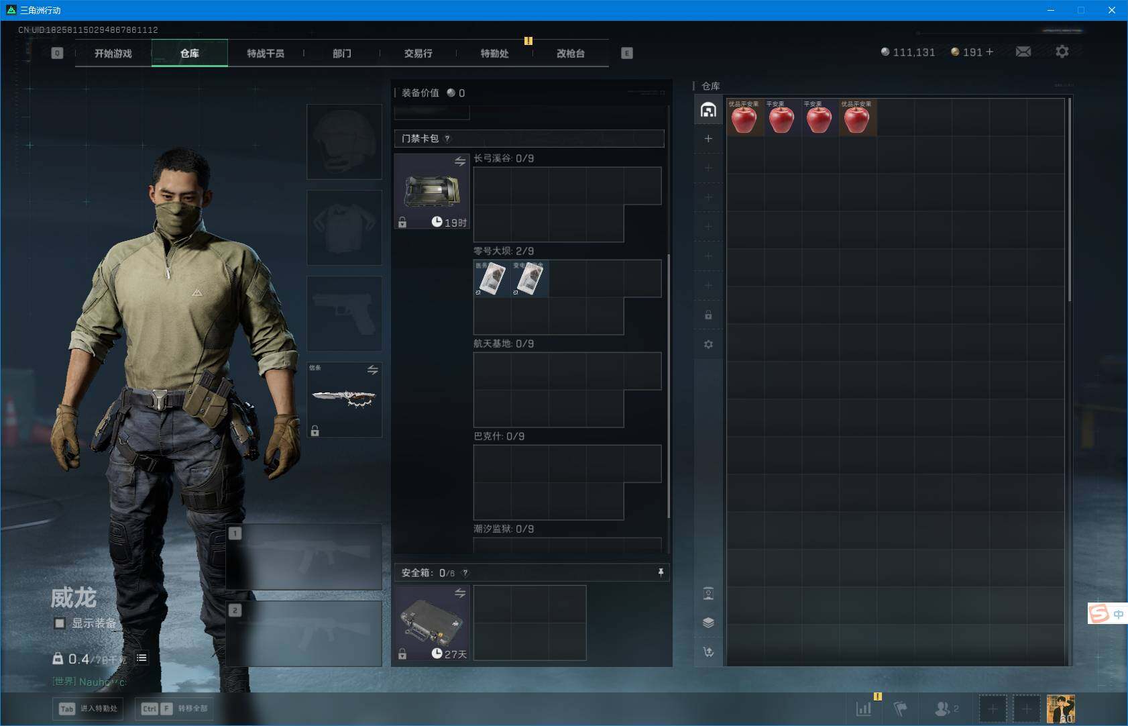Select the first key card under 零号大坝
The width and height of the screenshot is (1128, 726).
492,278
